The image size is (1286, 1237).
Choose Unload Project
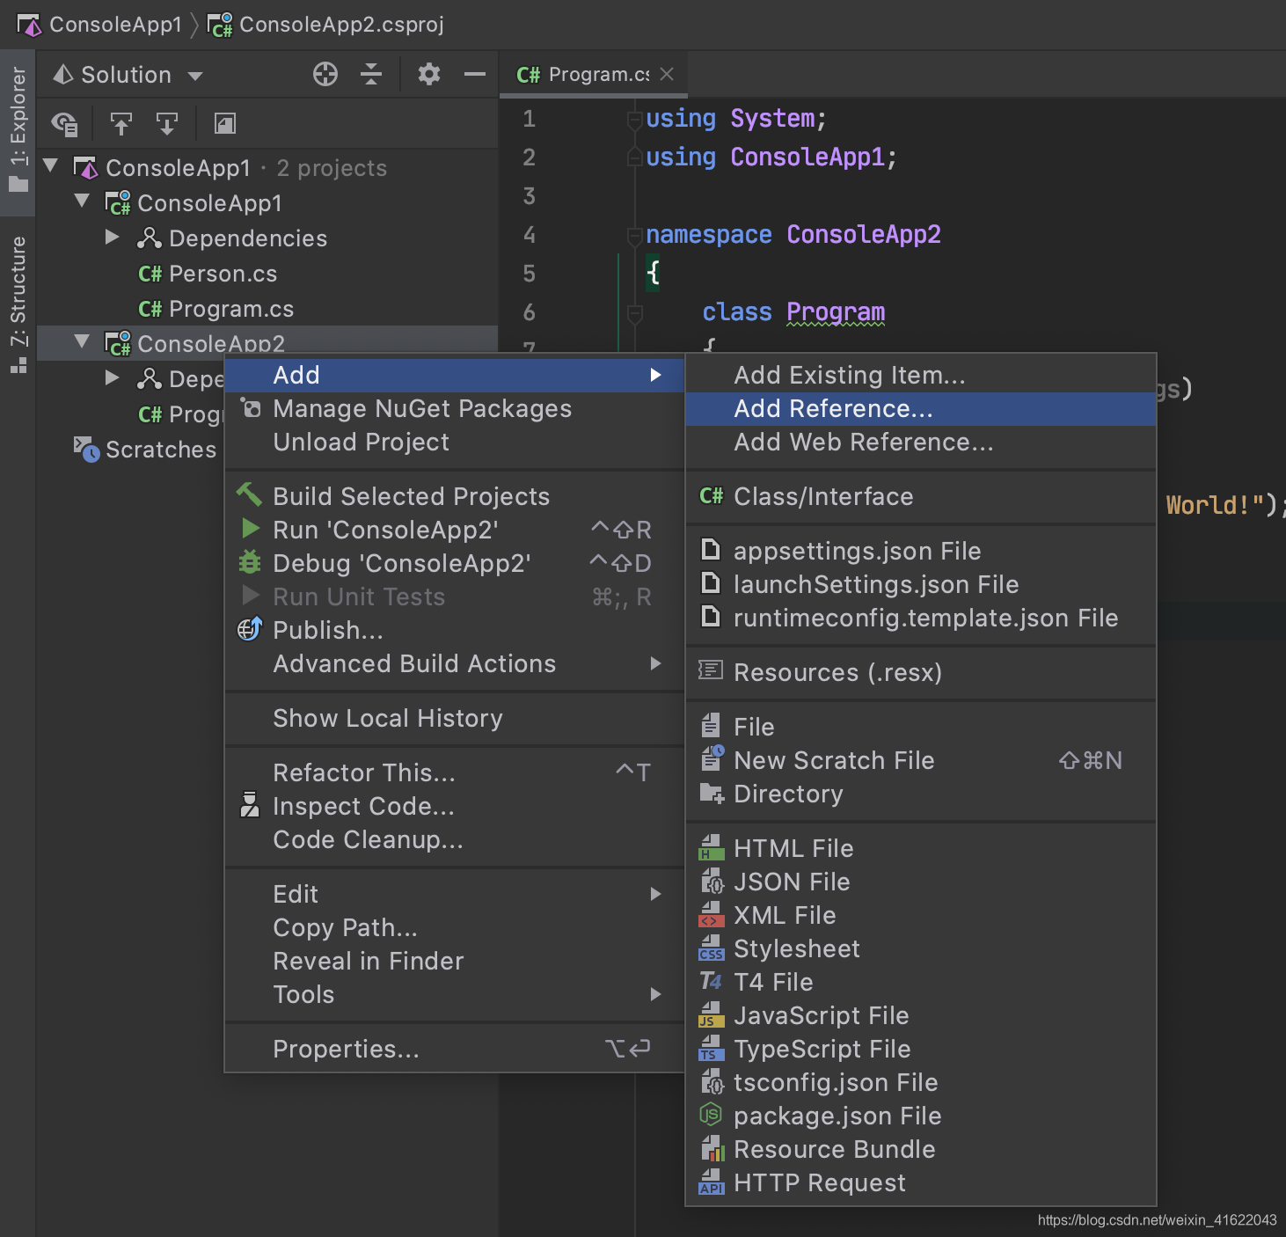pyautogui.click(x=454, y=442)
